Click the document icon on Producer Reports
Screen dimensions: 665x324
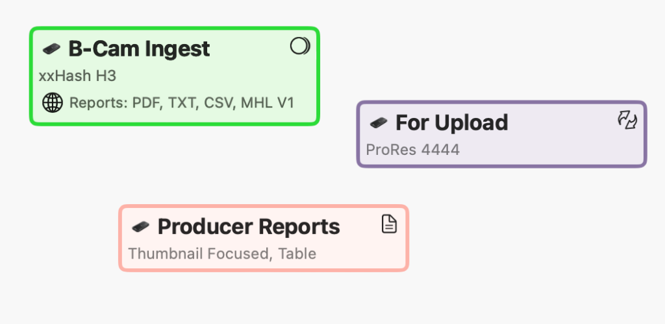tap(390, 224)
